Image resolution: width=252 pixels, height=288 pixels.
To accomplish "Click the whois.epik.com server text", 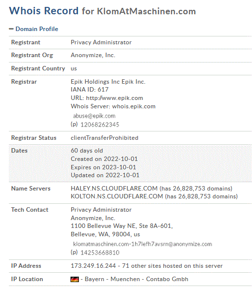I will tap(134, 106).
